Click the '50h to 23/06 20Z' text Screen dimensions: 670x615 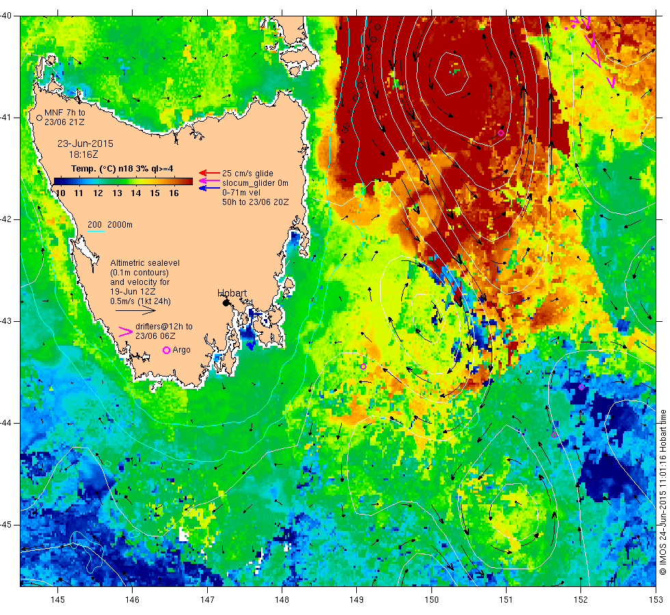click(x=256, y=202)
